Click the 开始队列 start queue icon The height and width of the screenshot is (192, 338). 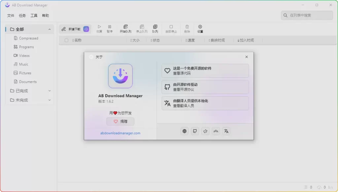125,27
